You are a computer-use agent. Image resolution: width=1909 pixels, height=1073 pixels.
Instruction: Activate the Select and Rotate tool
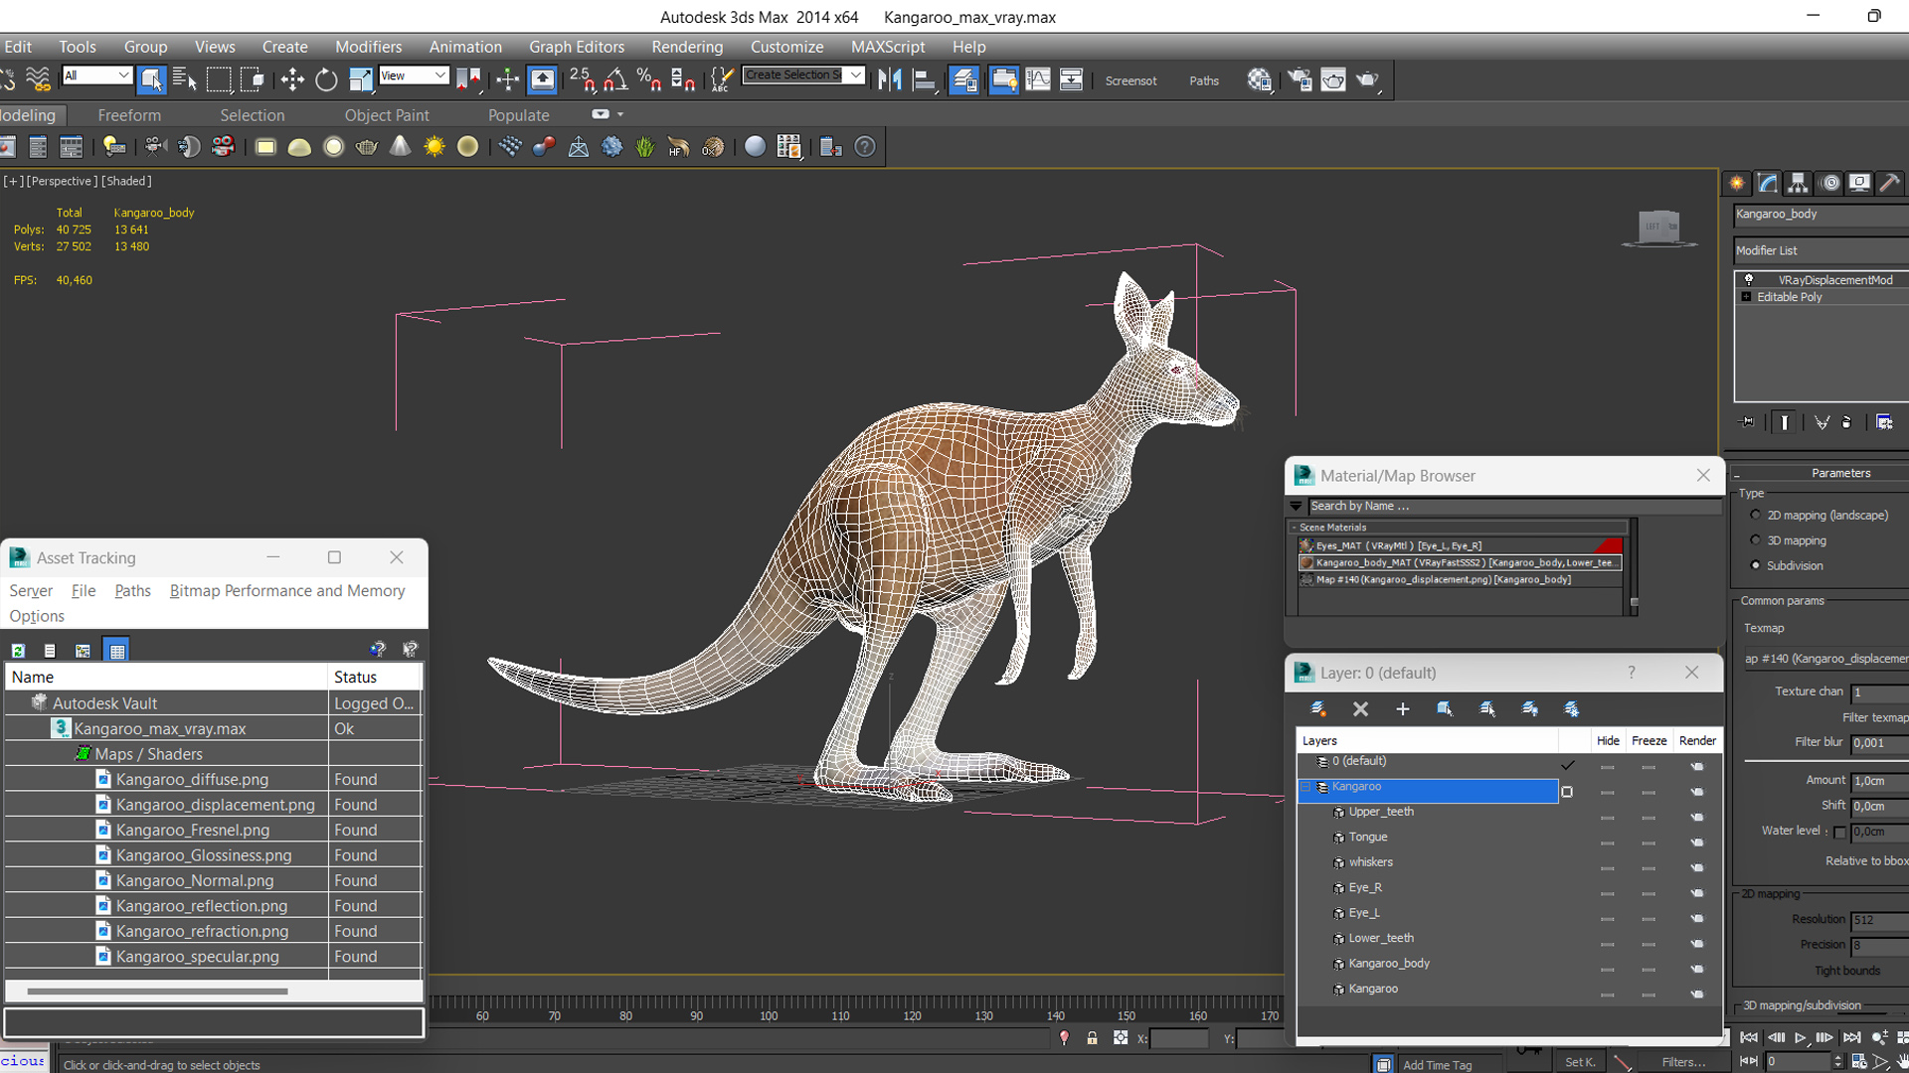pos(326,79)
